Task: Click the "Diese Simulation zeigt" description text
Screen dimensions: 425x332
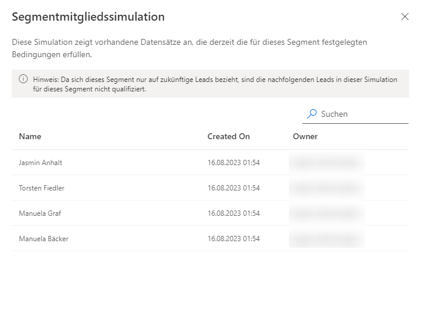Action: pos(189,48)
